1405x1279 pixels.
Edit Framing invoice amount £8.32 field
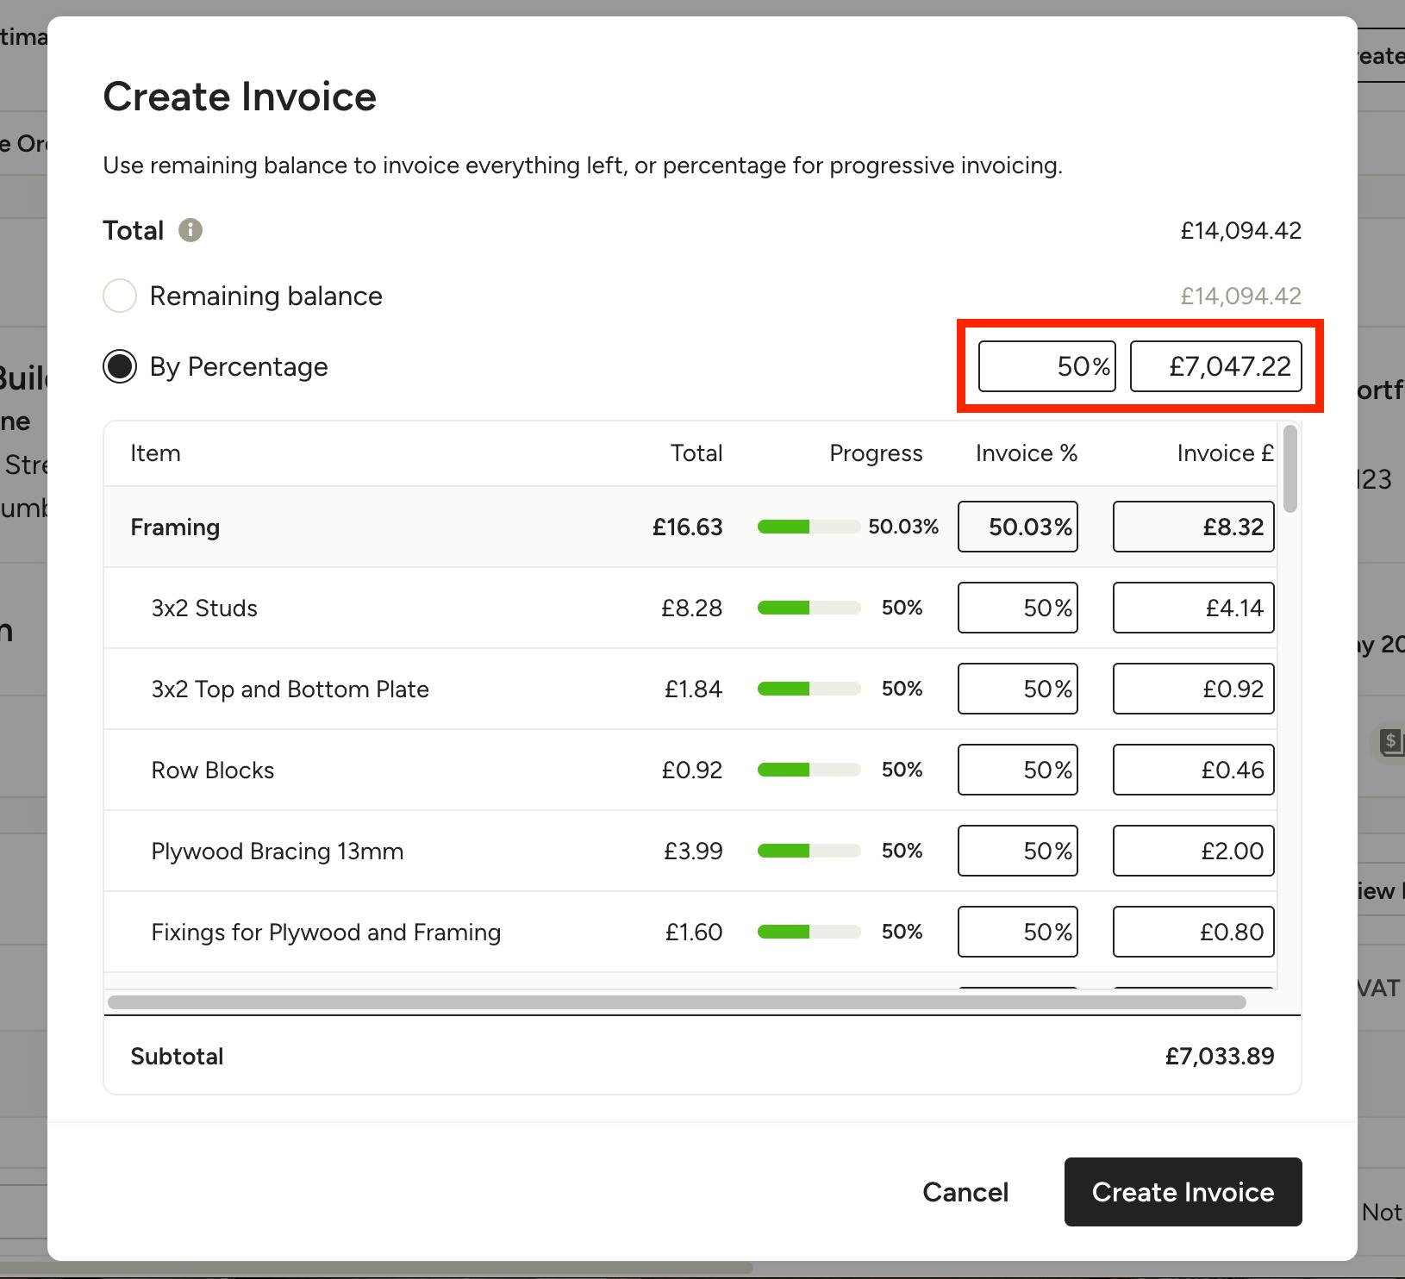pyautogui.click(x=1194, y=527)
